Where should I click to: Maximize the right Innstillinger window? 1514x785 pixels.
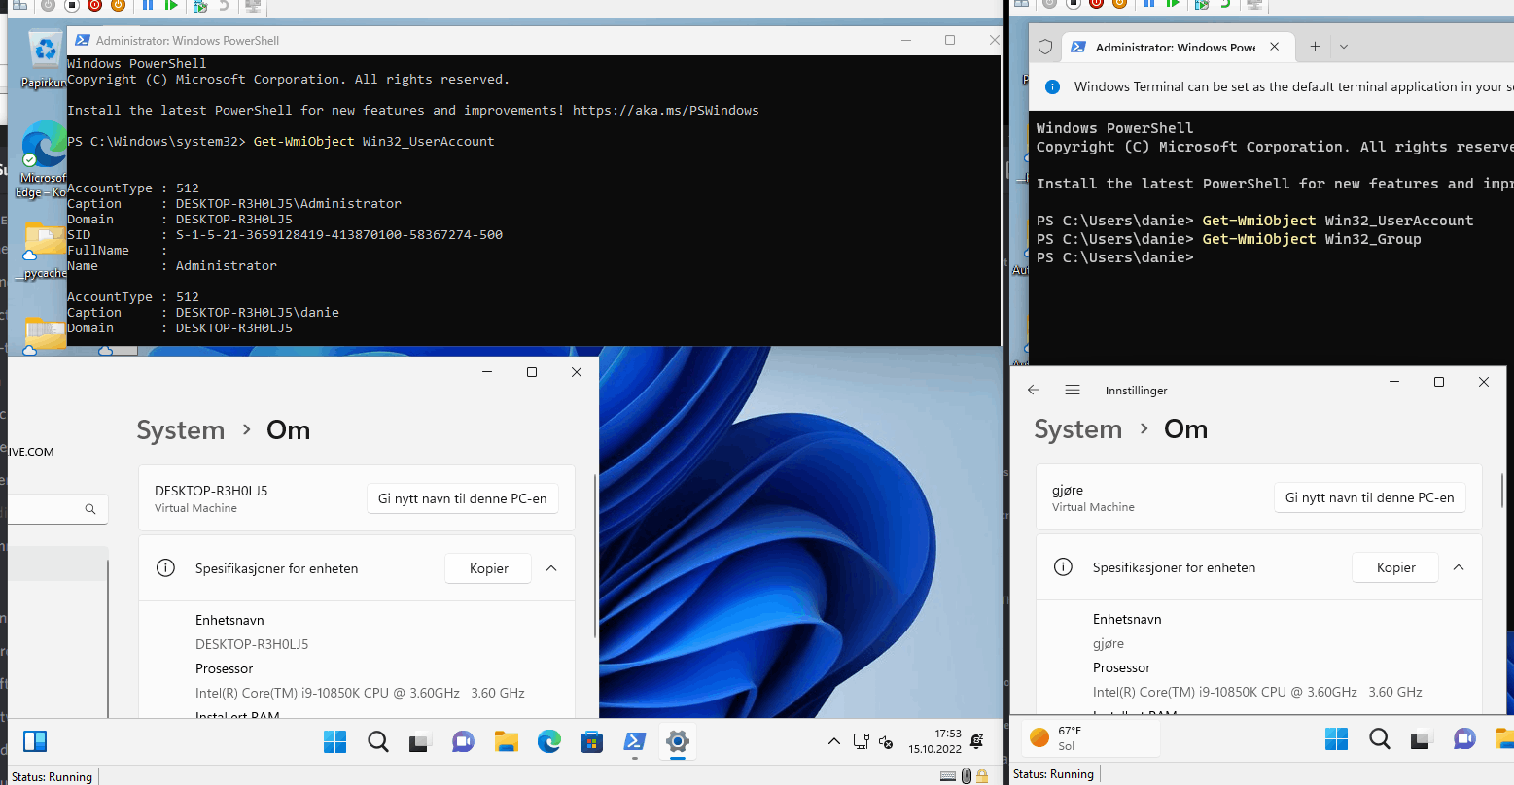(1439, 382)
